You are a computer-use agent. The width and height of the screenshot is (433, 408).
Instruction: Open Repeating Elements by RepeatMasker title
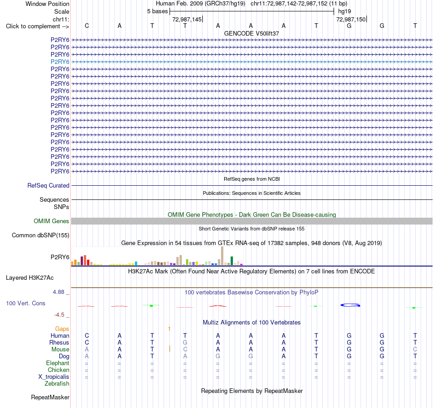pos(252,391)
